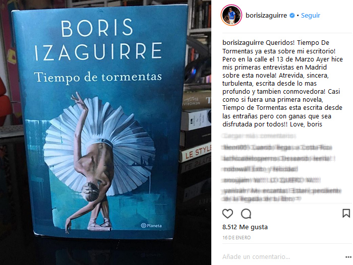353x265 pixels.
Task: Click the Planeta publisher logo on the cover
Action: coord(151,225)
